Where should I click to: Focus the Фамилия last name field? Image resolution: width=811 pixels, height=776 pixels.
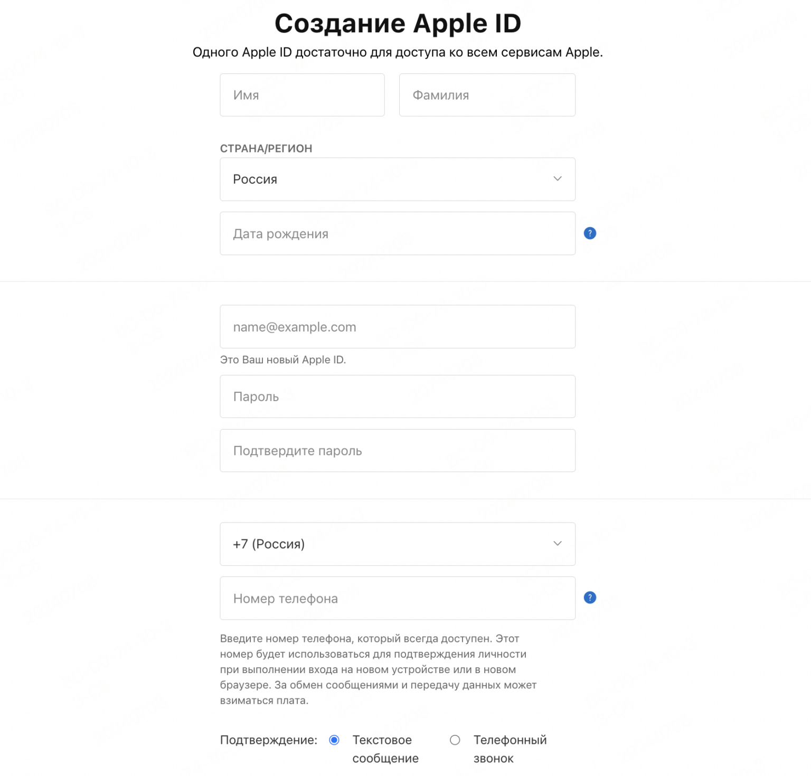click(487, 95)
